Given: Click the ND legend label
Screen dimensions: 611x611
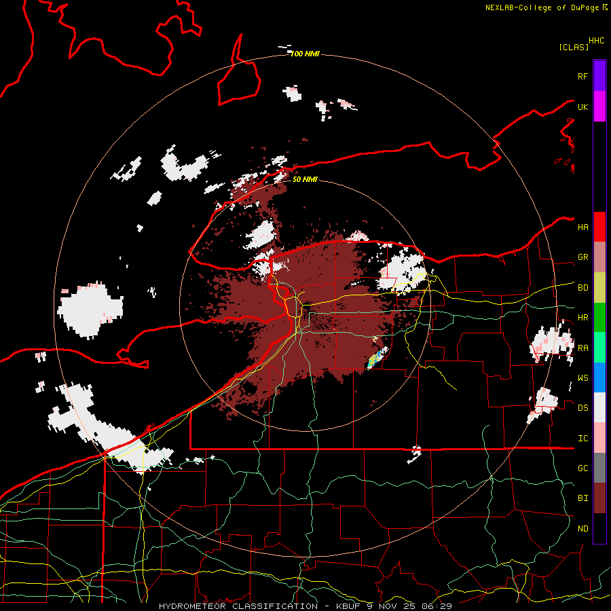Looking at the screenshot, I should pos(582,529).
